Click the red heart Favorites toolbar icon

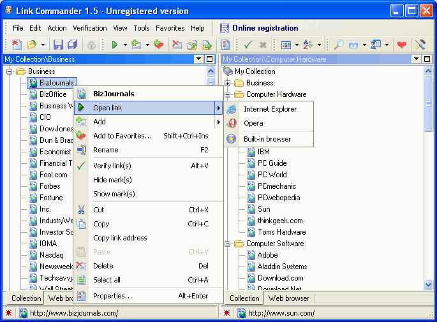[402, 45]
